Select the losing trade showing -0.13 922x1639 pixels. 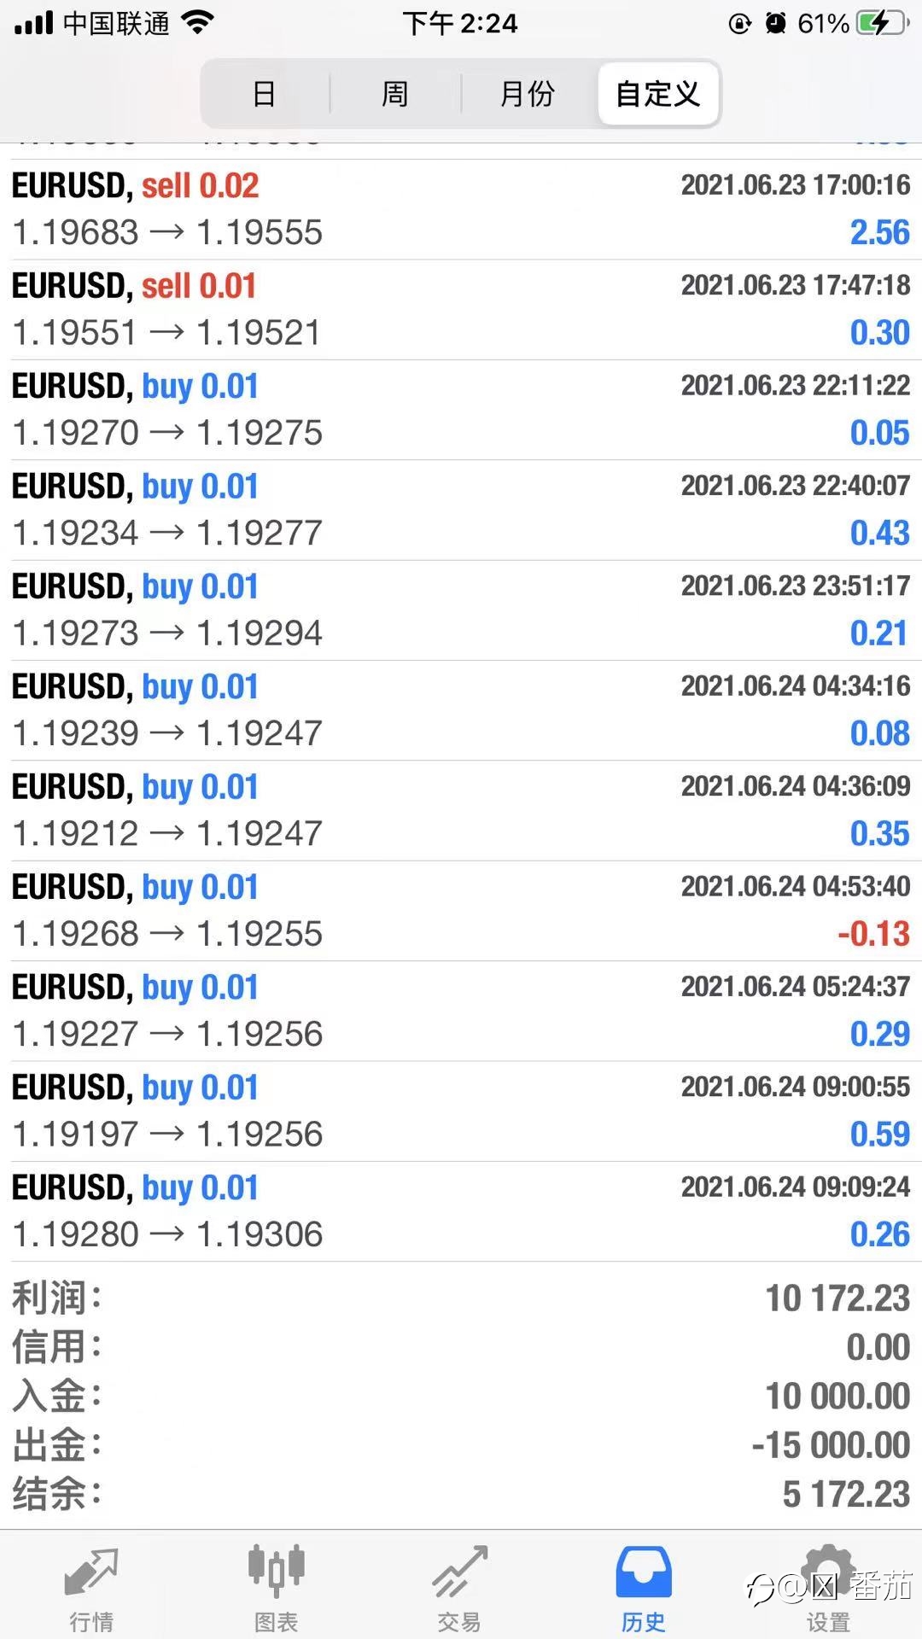click(x=461, y=911)
